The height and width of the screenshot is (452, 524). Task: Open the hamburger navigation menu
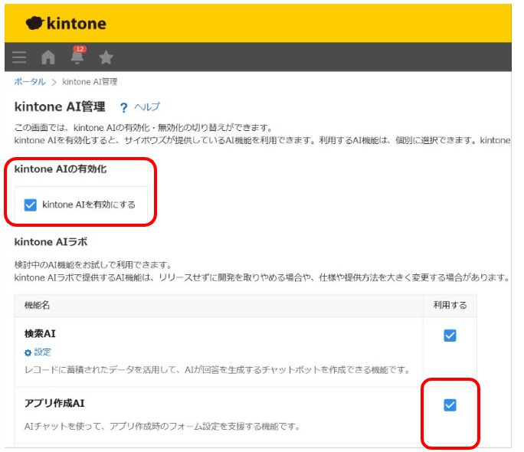tap(19, 57)
